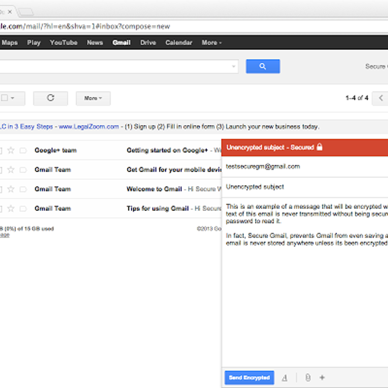This screenshot has height=388, width=388.
Task: Click the blue search magnifier button
Action: [x=263, y=66]
